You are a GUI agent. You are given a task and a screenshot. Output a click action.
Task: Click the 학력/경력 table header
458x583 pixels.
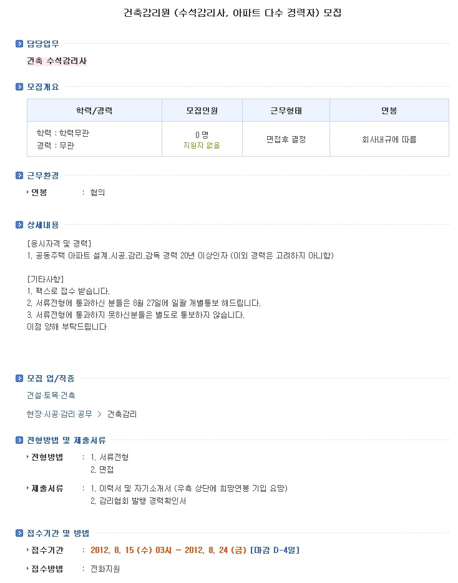[94, 110]
